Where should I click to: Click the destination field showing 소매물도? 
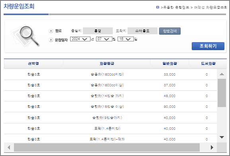tap(142, 31)
